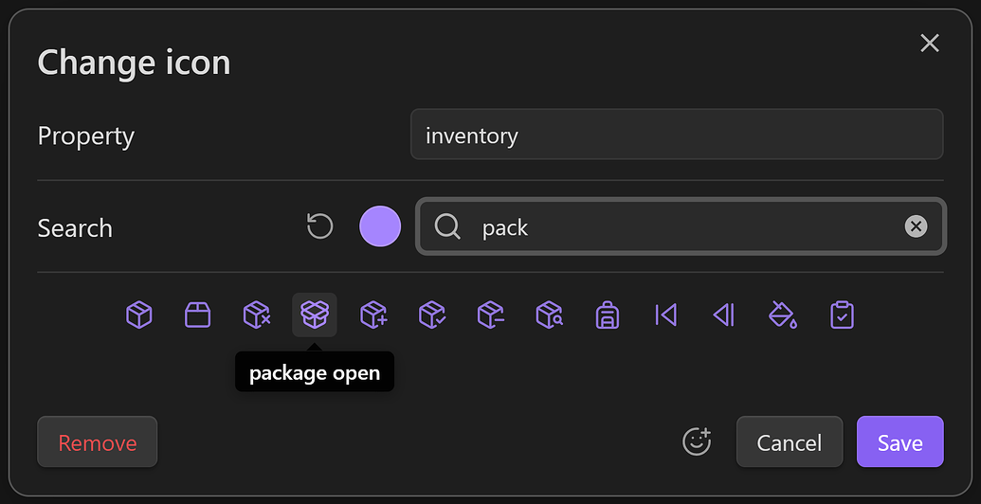The height and width of the screenshot is (504, 981).
Task: Select the backpack icon
Action: point(608,315)
